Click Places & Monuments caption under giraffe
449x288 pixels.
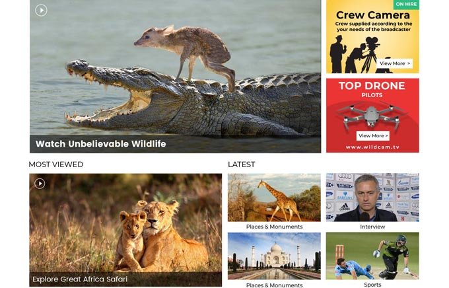coord(274,227)
